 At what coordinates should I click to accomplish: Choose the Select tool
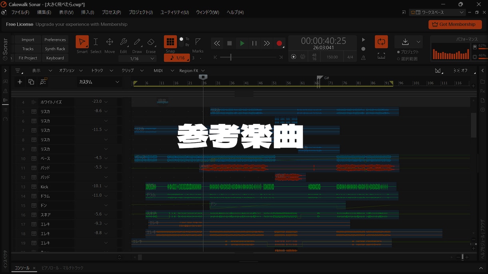[96, 42]
